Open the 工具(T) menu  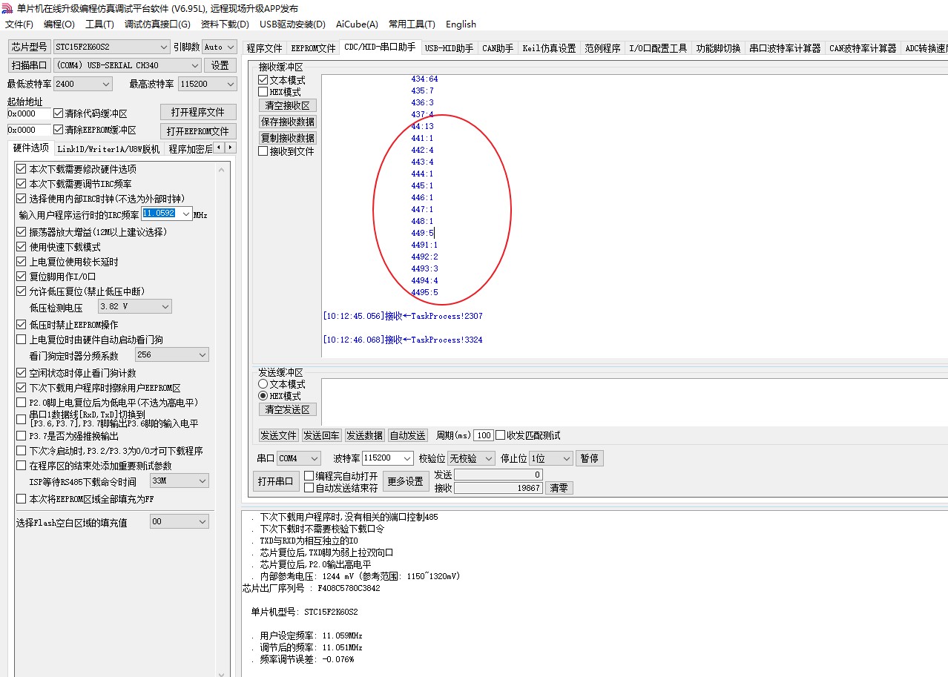coord(99,24)
